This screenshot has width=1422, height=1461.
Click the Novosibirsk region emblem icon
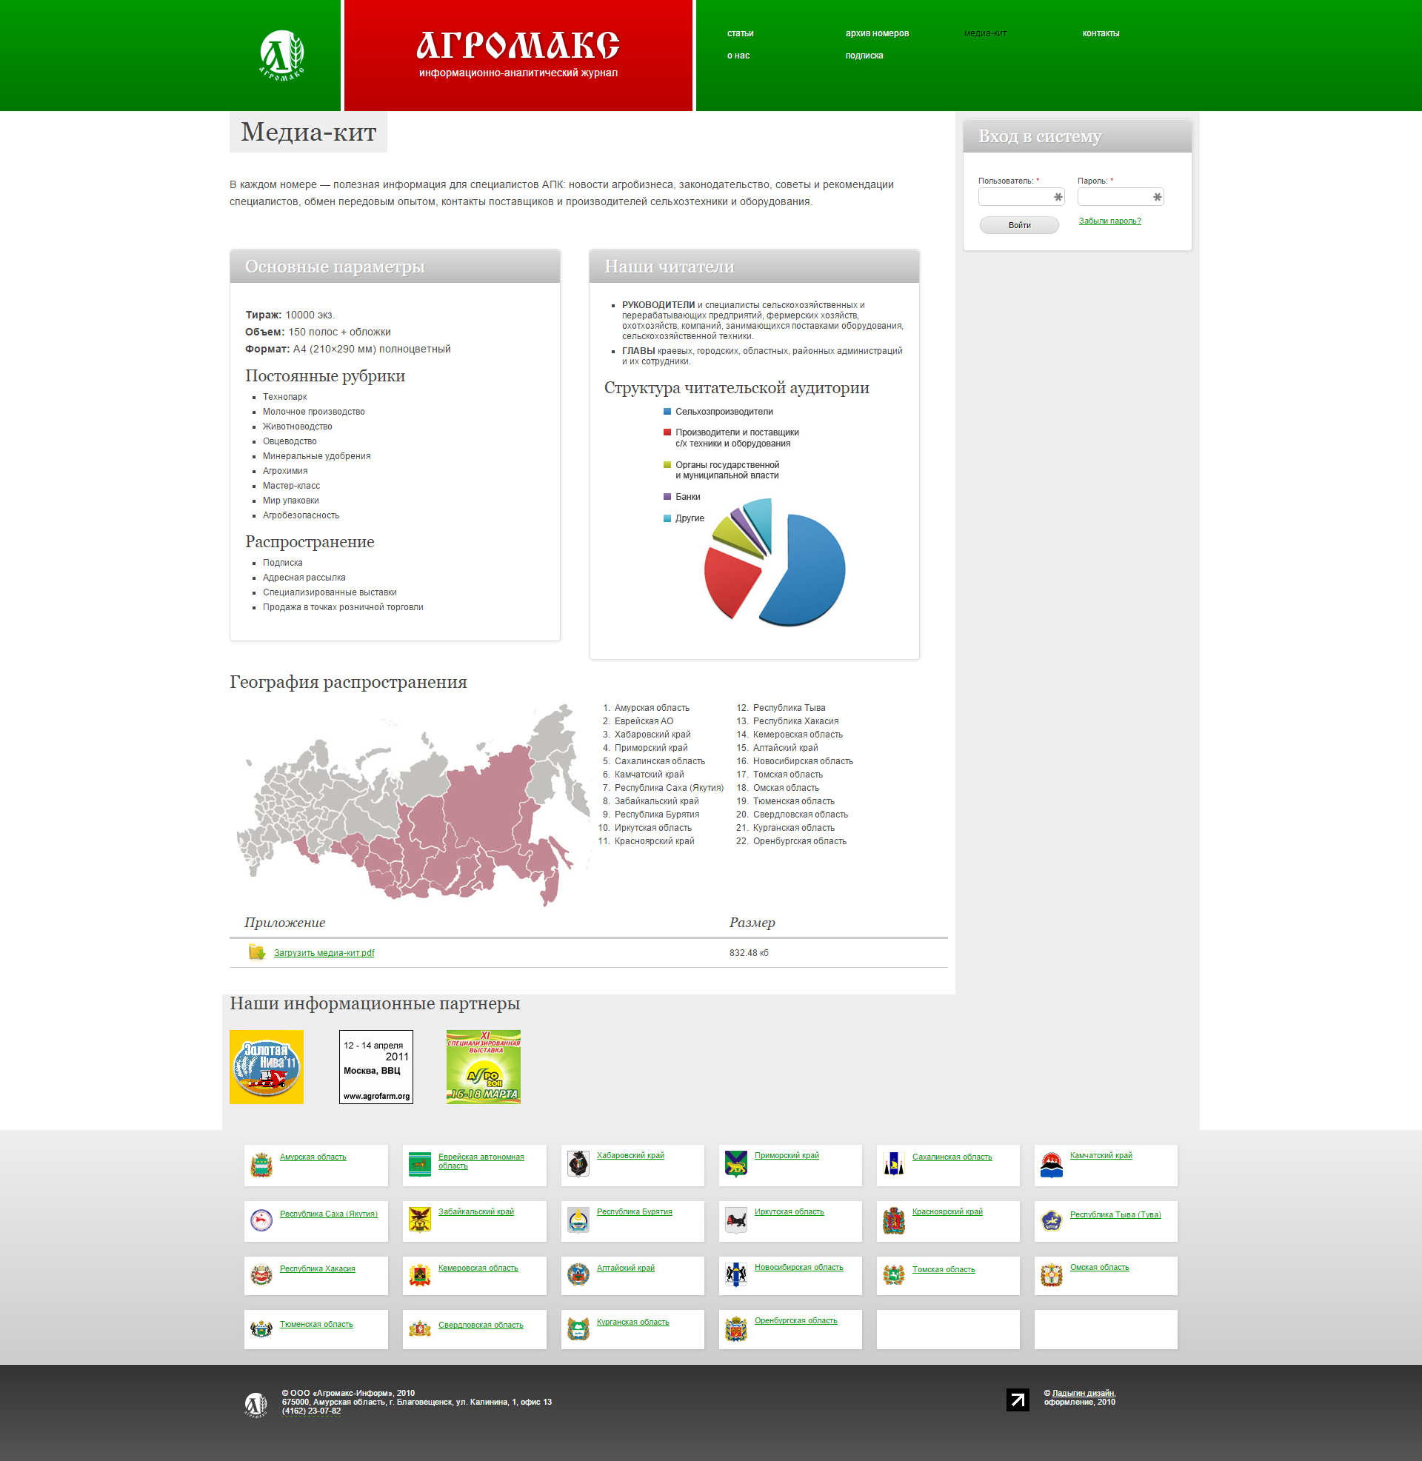tap(735, 1274)
